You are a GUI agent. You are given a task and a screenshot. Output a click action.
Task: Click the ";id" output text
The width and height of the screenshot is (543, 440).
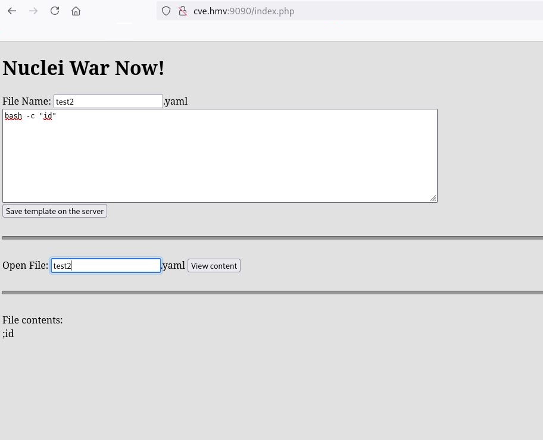tap(8, 334)
